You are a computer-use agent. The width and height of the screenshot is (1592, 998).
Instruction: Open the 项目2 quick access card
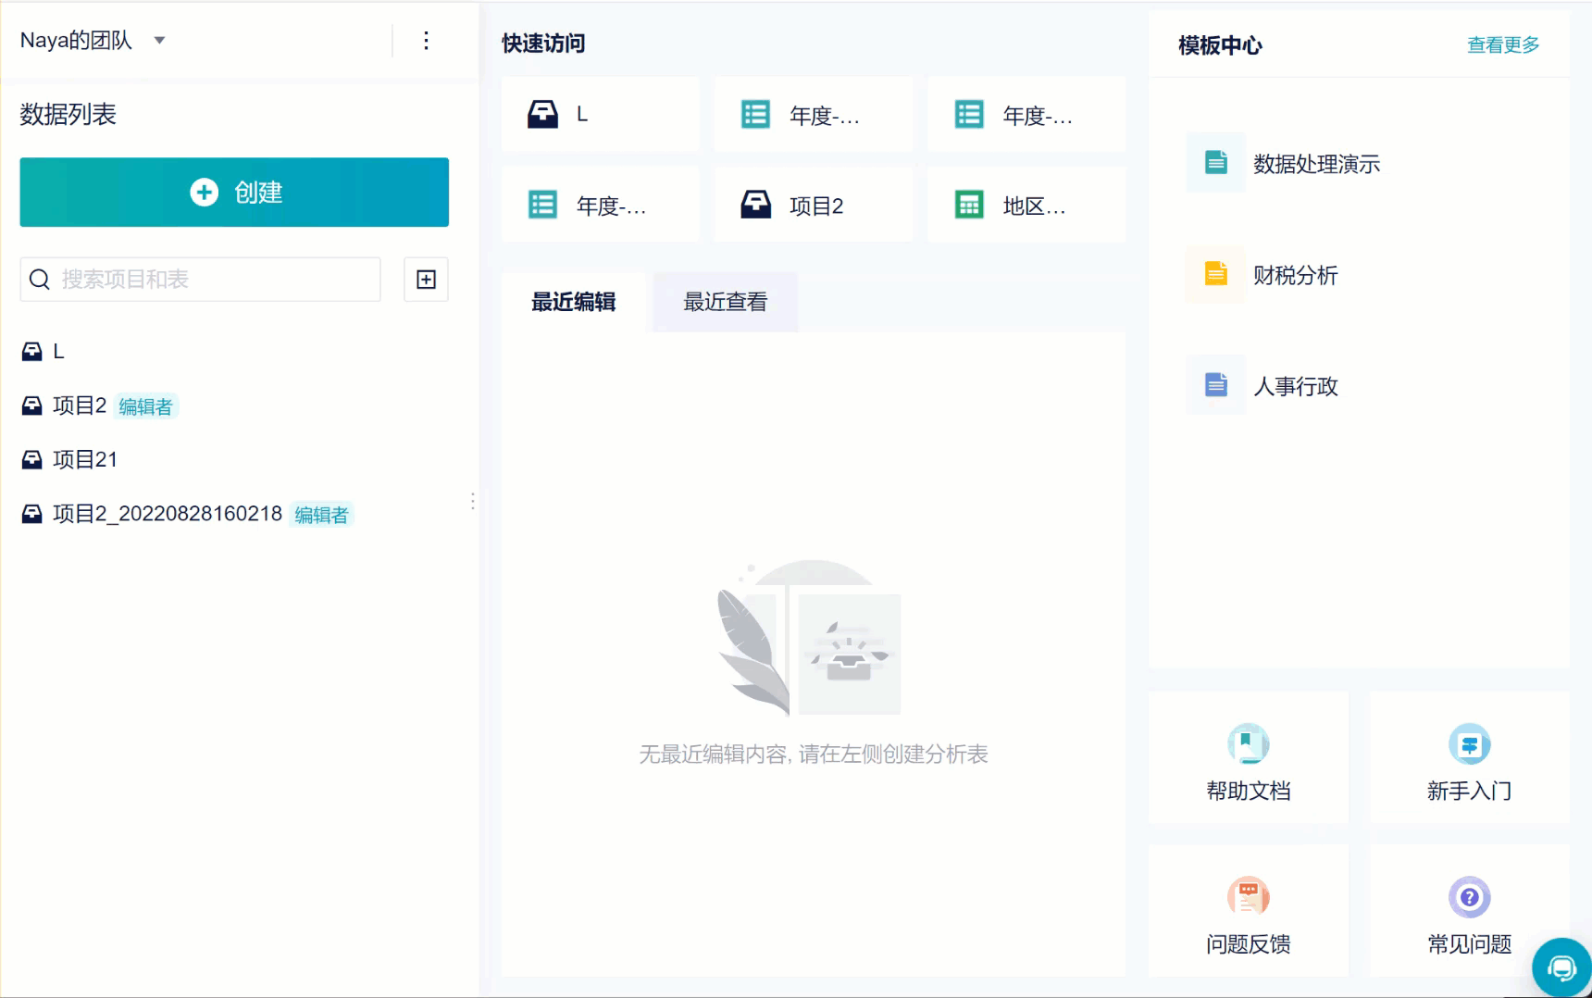click(814, 206)
